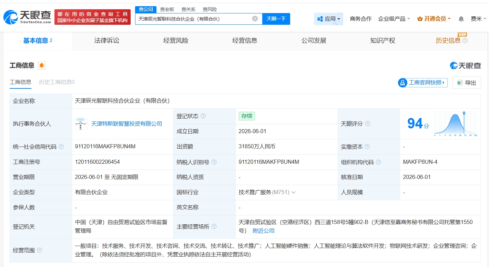Click the help icon beside 实缴资本
The width and height of the screenshot is (489, 267).
(x=367, y=147)
